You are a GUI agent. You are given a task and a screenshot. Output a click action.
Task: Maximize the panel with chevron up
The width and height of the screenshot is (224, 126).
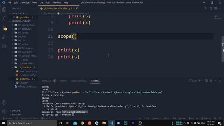216,81
